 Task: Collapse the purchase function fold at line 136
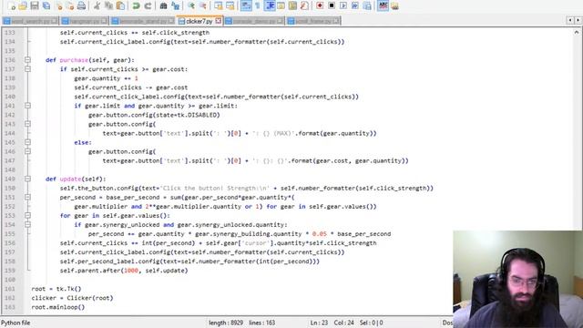pos(27,60)
